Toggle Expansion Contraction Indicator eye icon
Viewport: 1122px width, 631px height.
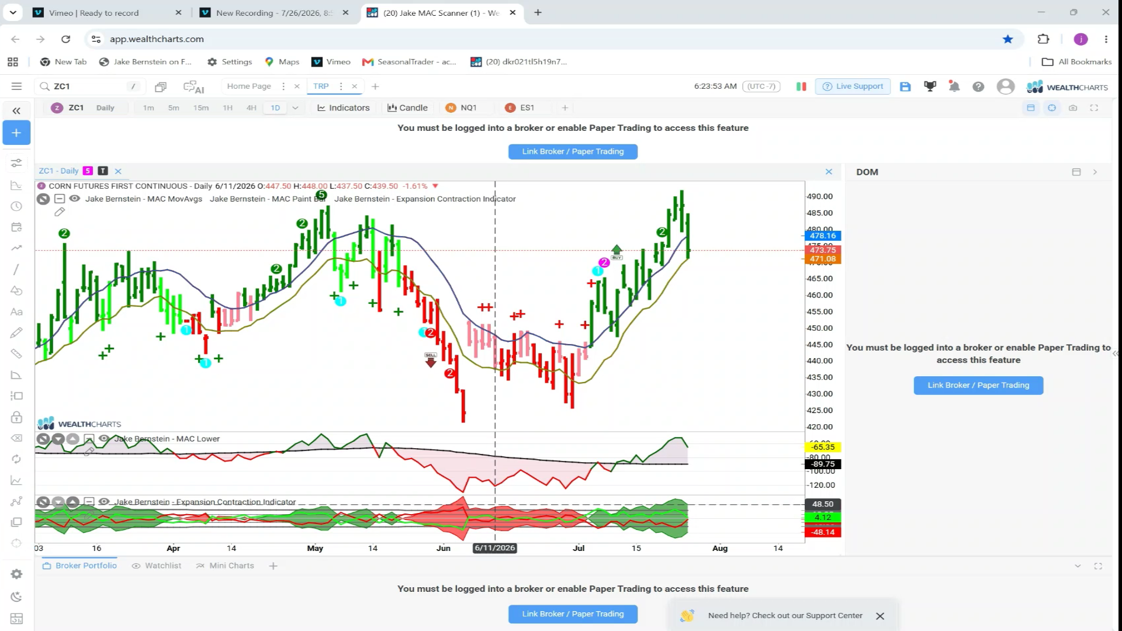(x=104, y=502)
